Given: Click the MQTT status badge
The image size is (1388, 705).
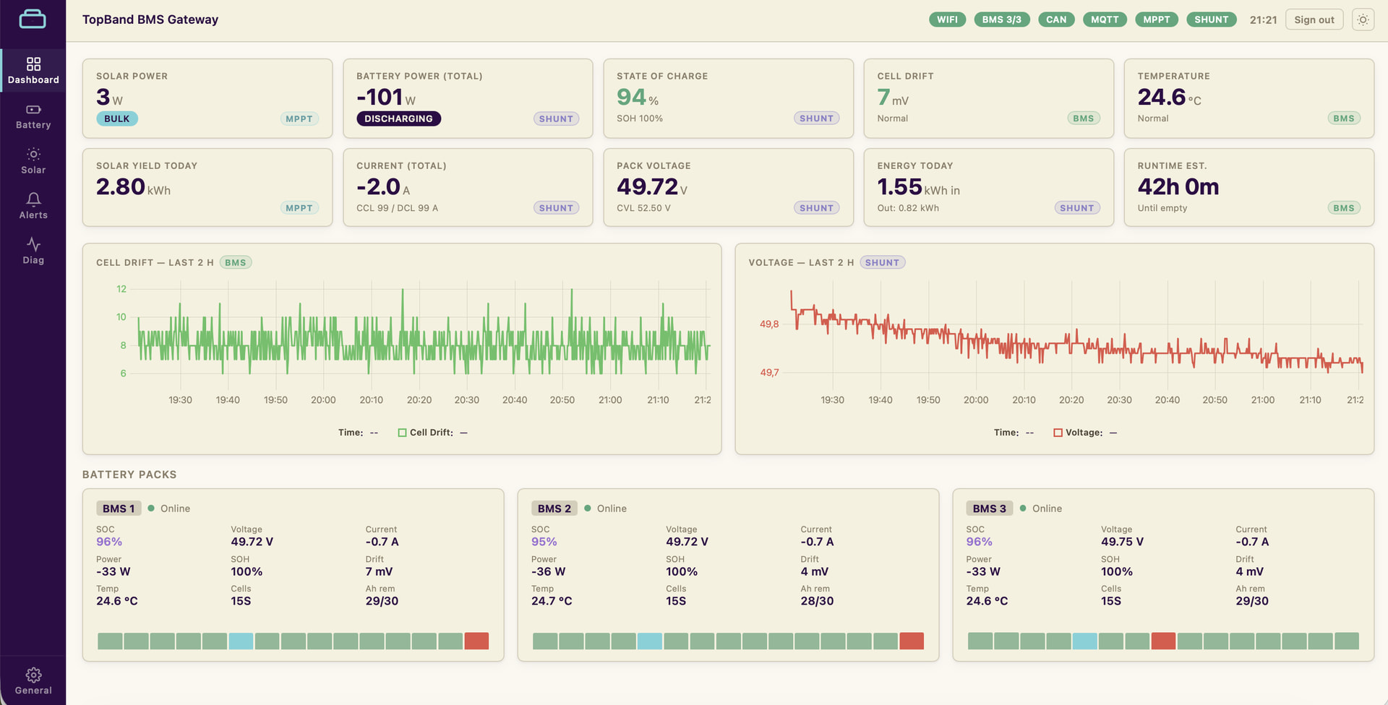Looking at the screenshot, I should click(1105, 20).
